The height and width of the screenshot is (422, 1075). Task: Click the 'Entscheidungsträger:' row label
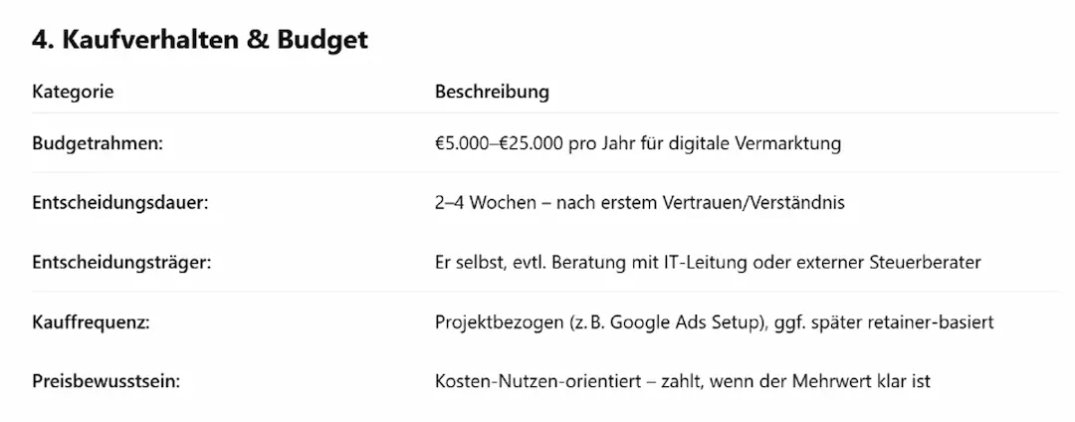click(x=122, y=263)
